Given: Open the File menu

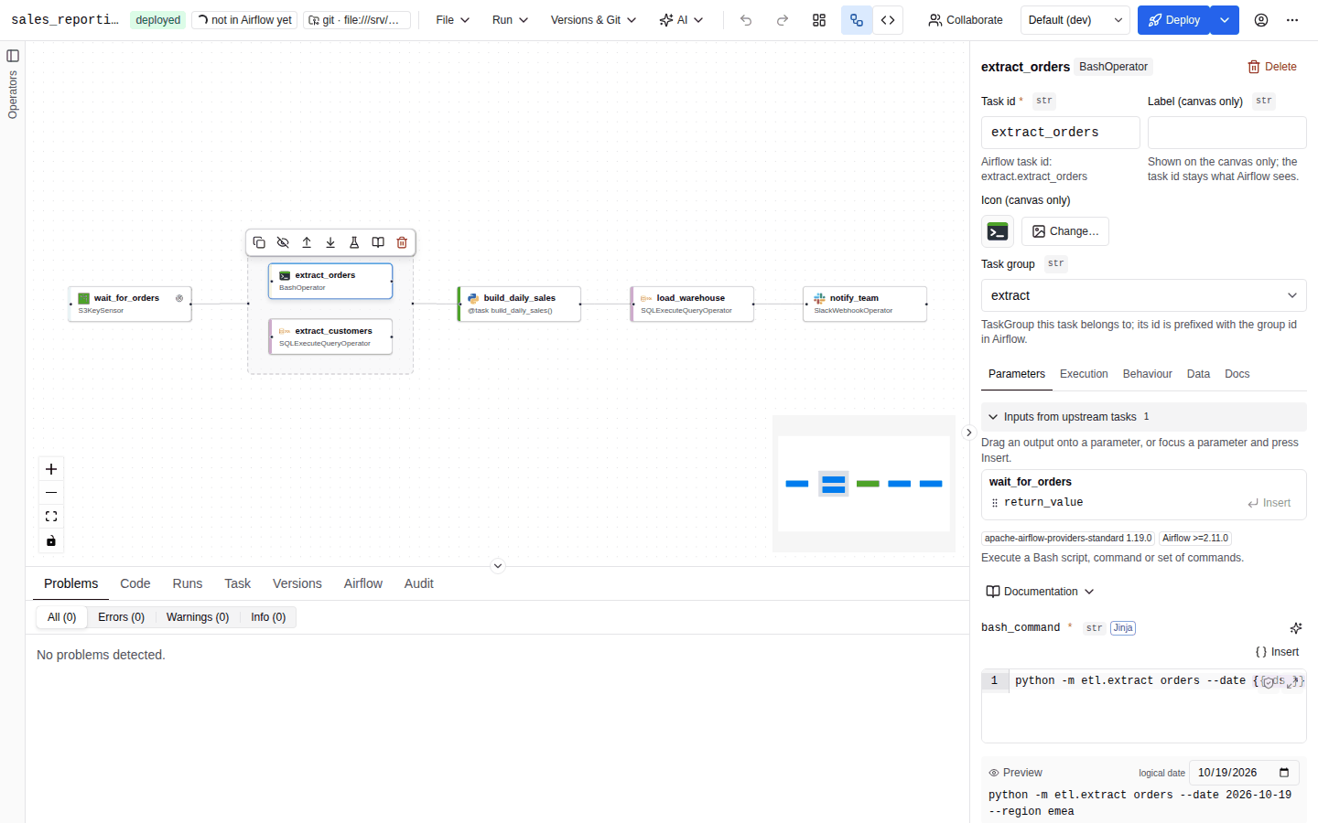Looking at the screenshot, I should [x=453, y=20].
